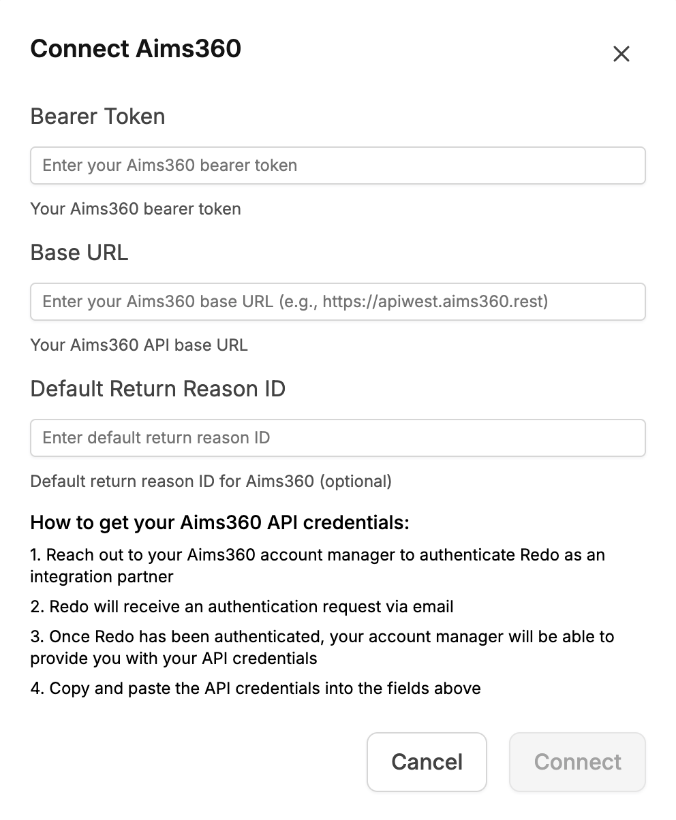
Task: Click step 4 about copying API credentials
Action: (x=256, y=689)
